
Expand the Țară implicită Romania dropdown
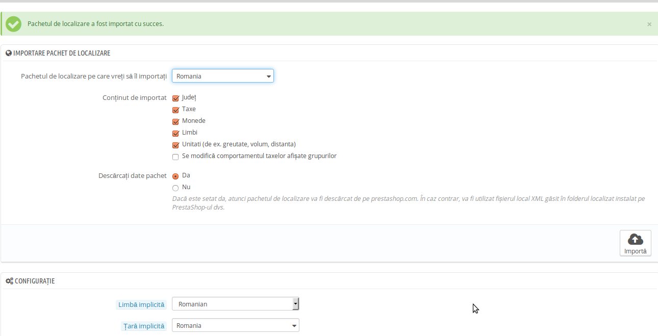235,325
